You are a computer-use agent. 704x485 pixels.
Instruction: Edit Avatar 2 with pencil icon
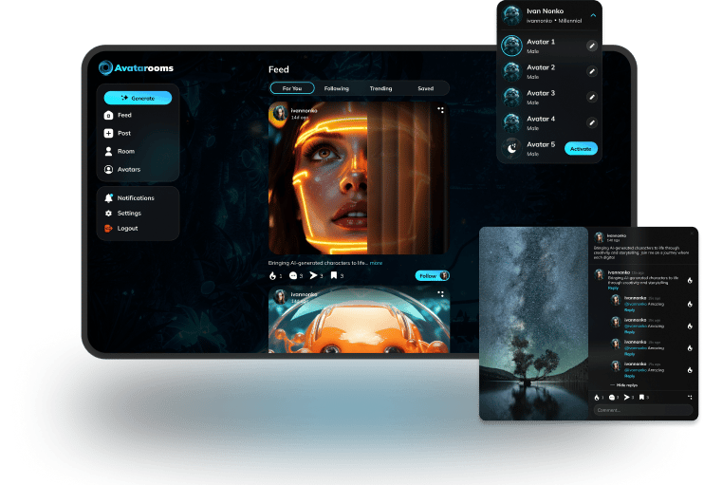click(x=592, y=71)
